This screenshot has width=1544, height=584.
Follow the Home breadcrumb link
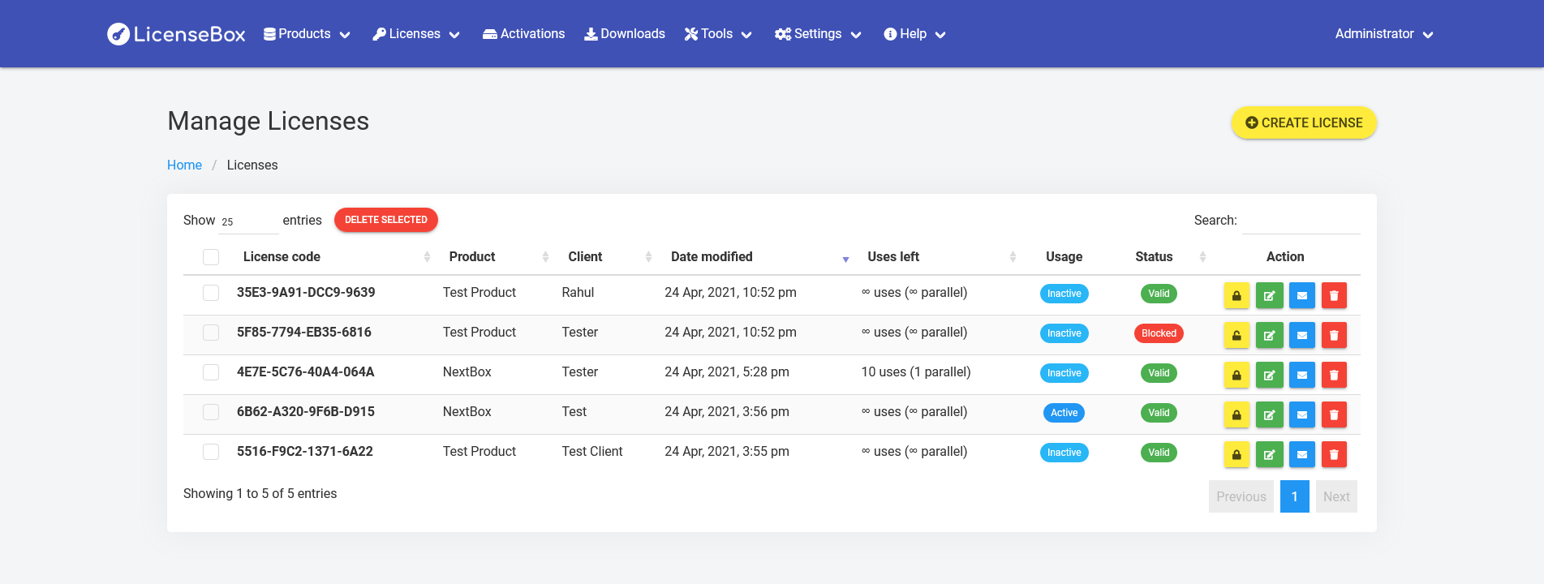pos(184,165)
